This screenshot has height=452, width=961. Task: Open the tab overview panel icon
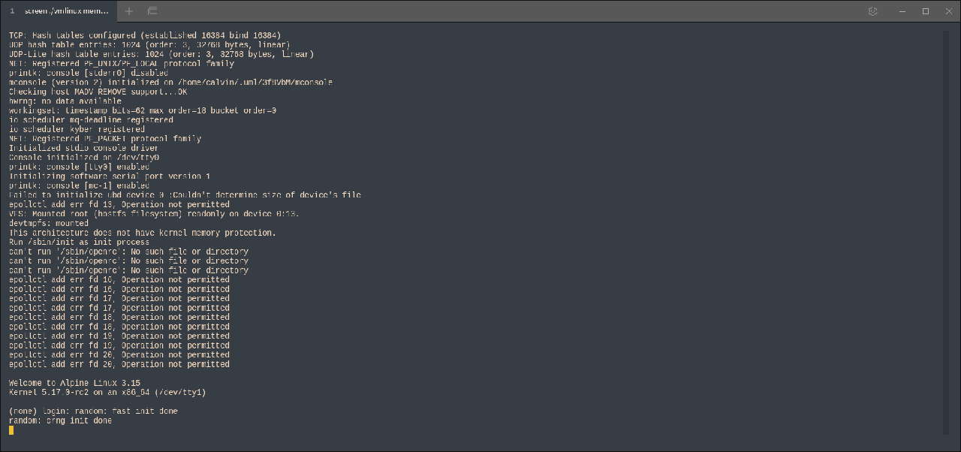pyautogui.click(x=152, y=11)
